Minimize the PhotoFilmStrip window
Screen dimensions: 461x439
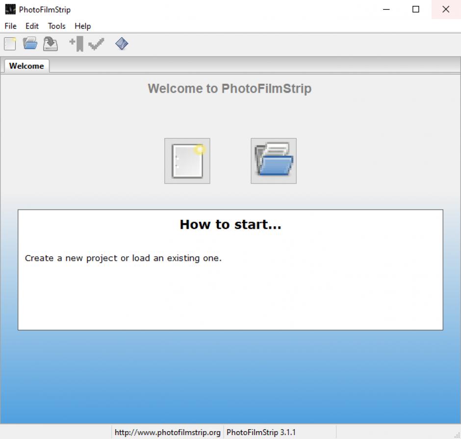(386, 9)
